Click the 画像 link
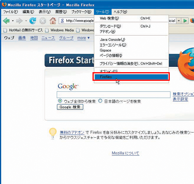 tap(22, 38)
